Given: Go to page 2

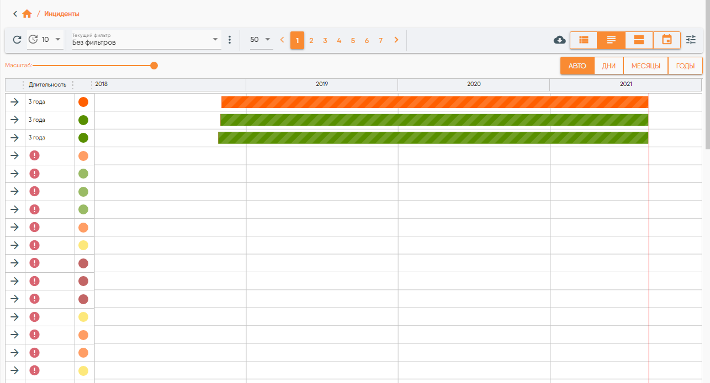Looking at the screenshot, I should pyautogui.click(x=311, y=40).
